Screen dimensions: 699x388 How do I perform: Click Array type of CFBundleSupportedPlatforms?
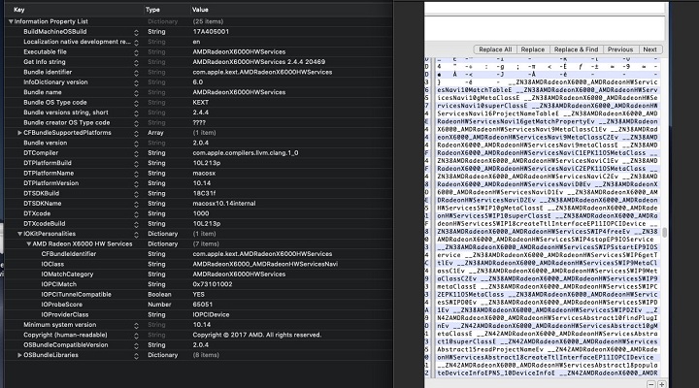pos(155,133)
